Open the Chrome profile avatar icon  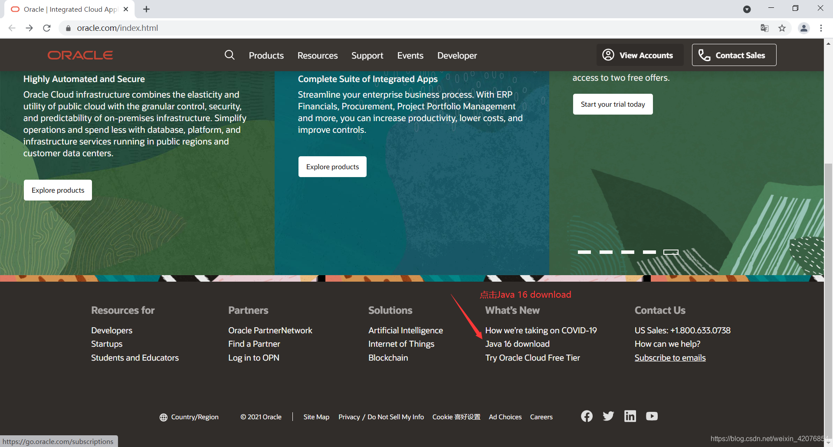coord(804,28)
